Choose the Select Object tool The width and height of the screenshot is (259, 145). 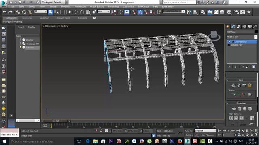[50, 12]
